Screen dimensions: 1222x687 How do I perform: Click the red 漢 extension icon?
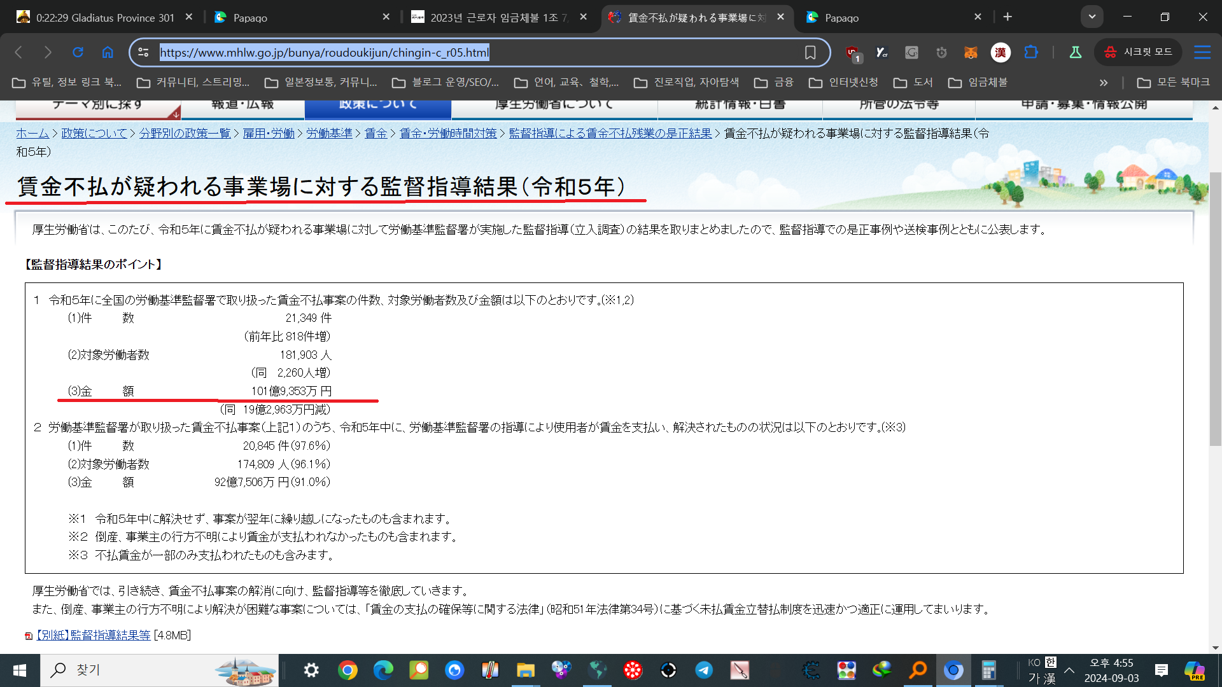coord(1001,52)
